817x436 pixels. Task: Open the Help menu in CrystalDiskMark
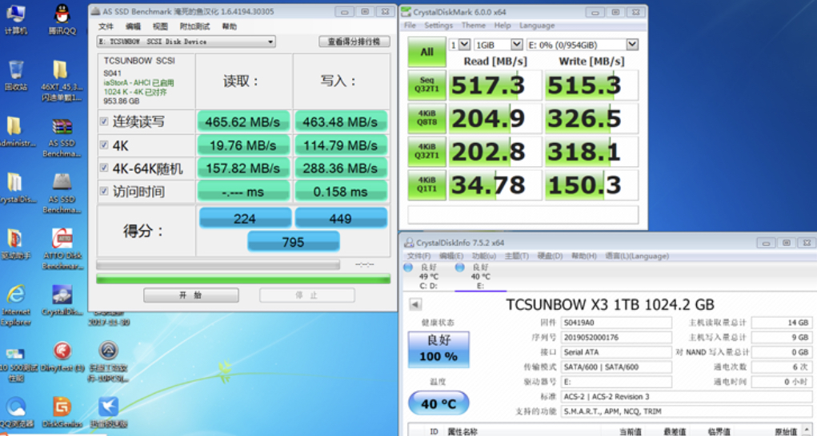pyautogui.click(x=503, y=26)
